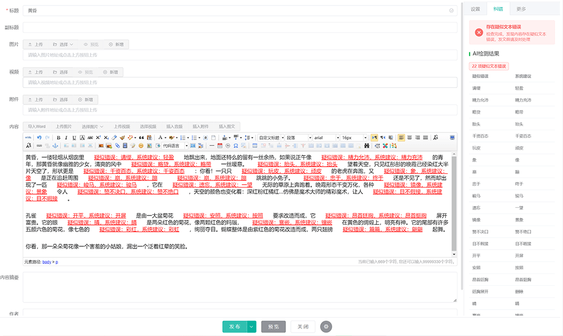This screenshot has height=336, width=563.
Task: Apply italic formatting to text
Action: (66, 137)
